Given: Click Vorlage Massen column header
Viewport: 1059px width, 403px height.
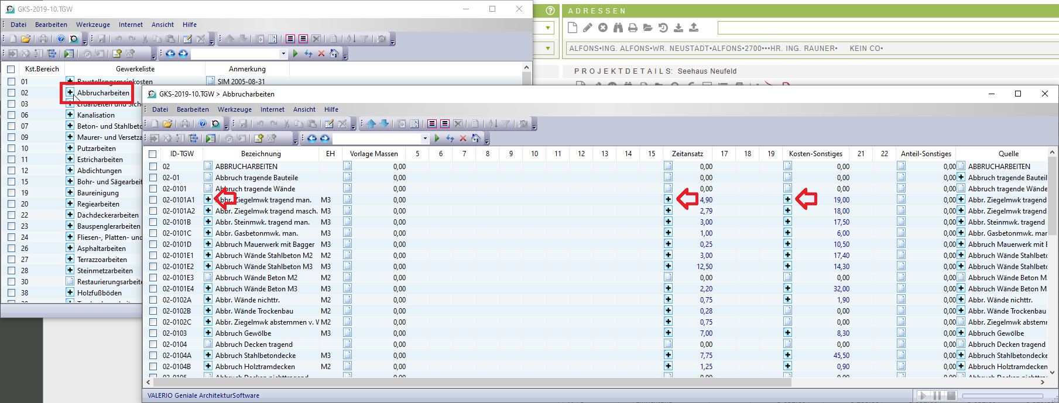Looking at the screenshot, I should [x=373, y=154].
